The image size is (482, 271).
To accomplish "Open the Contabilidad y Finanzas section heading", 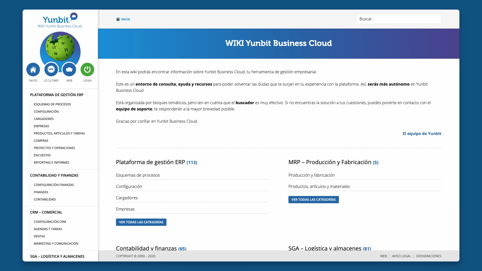I will pos(54,175).
